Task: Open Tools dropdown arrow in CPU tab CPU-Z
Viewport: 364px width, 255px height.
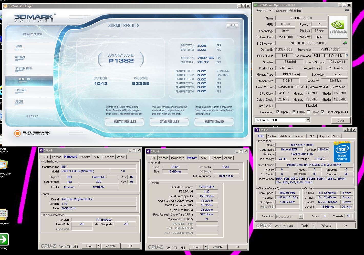Action: [x=314, y=226]
